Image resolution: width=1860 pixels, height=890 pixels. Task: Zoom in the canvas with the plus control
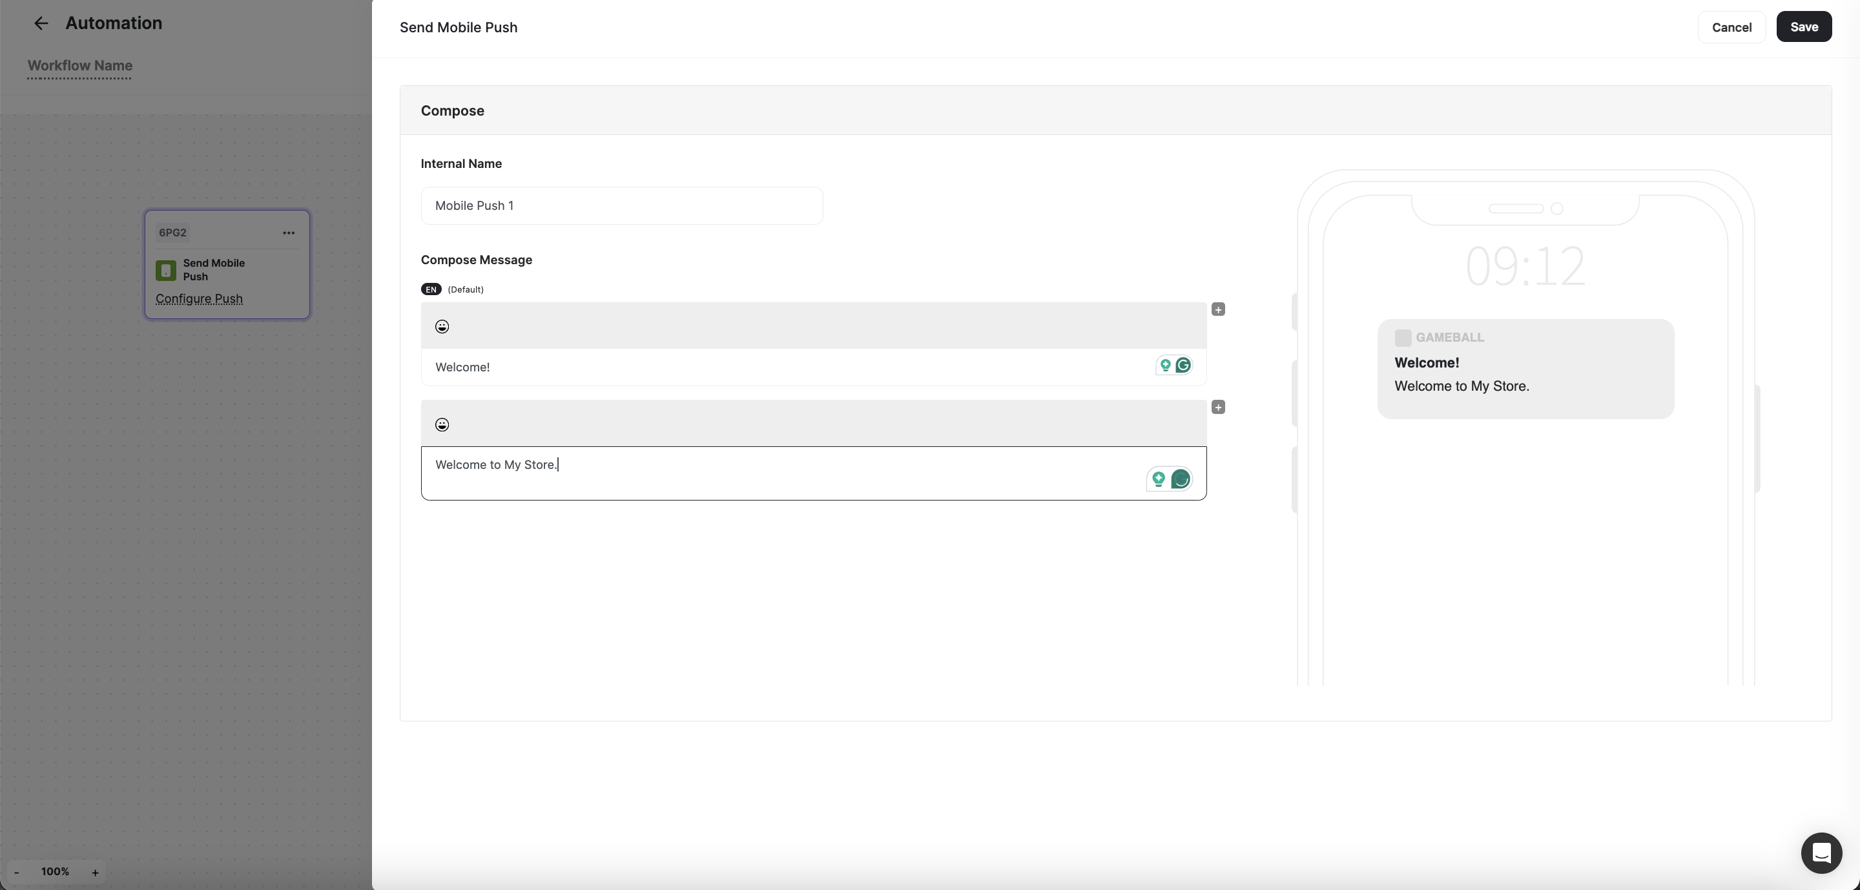pyautogui.click(x=94, y=872)
